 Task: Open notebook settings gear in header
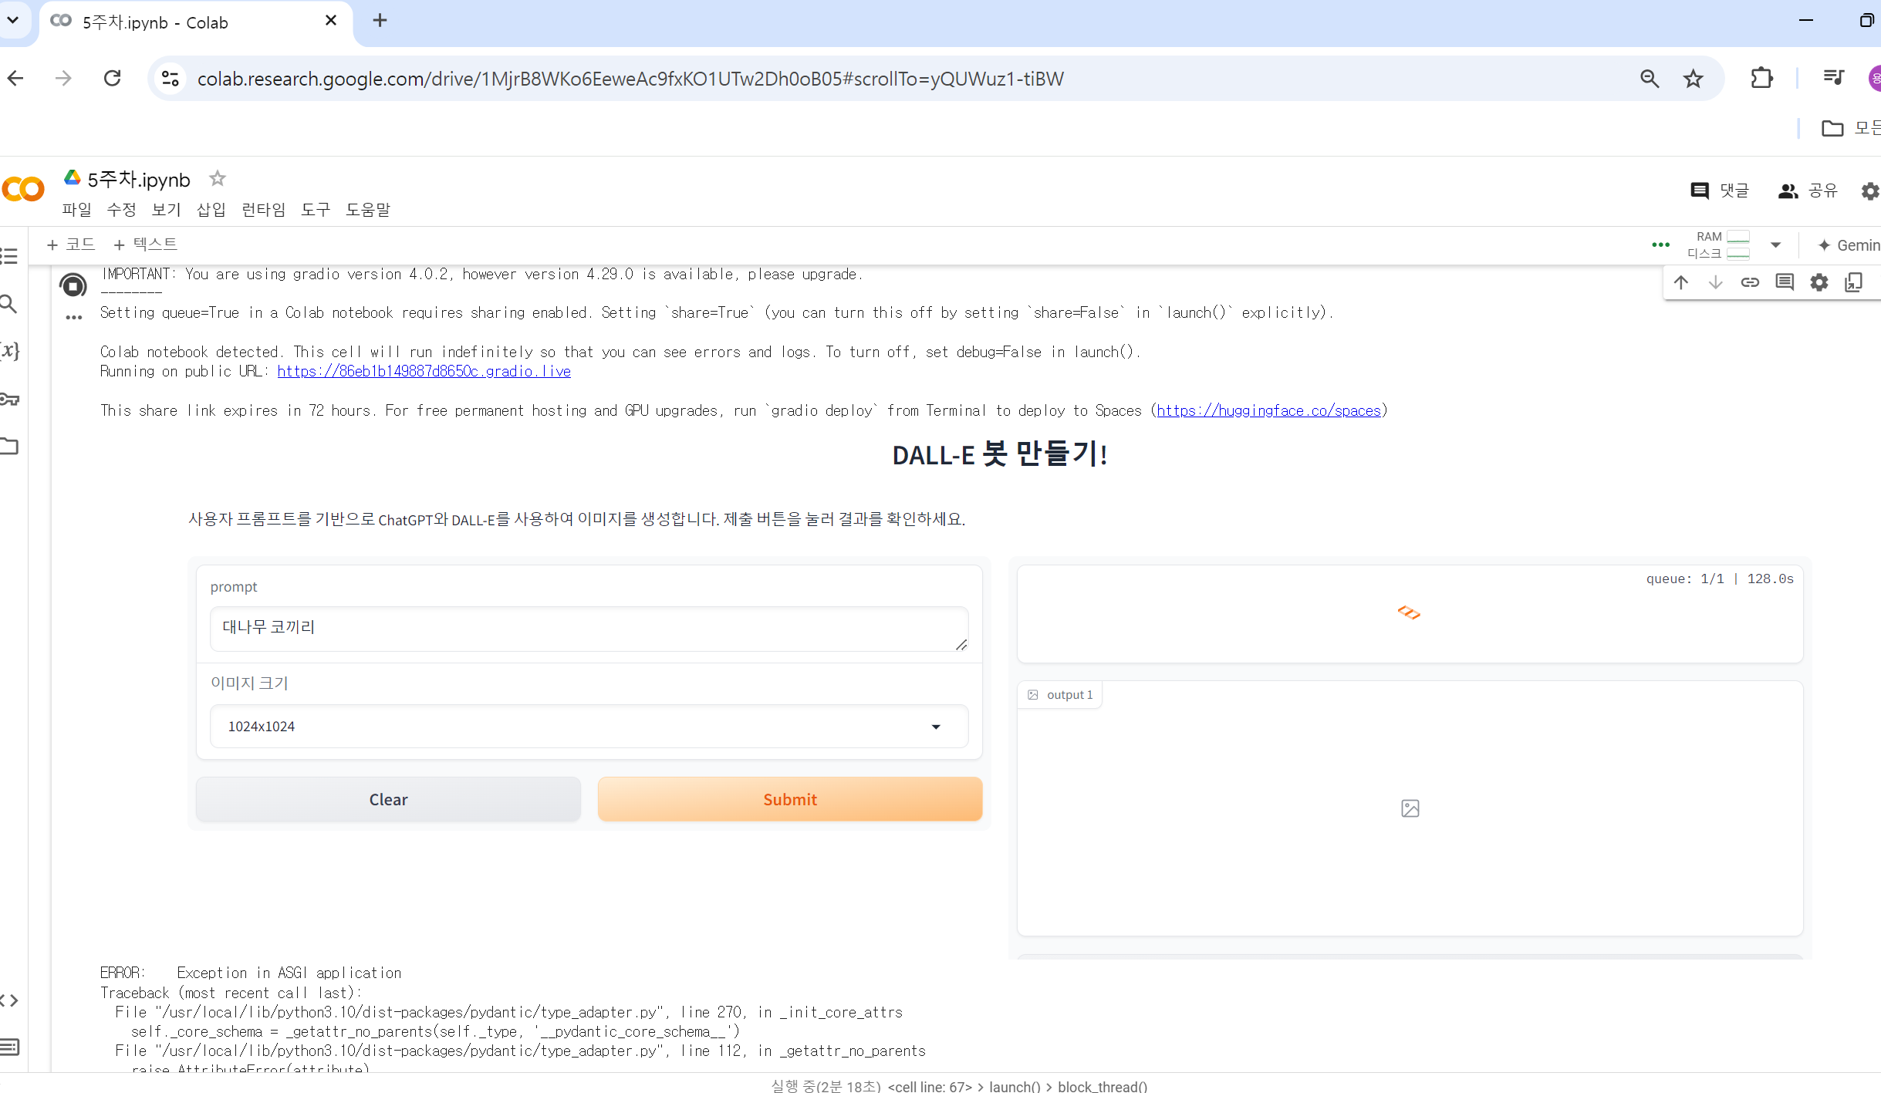pos(1870,191)
